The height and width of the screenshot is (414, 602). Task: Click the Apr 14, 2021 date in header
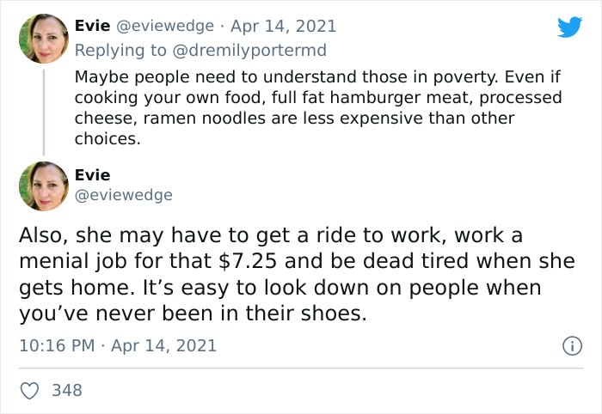tap(283, 26)
